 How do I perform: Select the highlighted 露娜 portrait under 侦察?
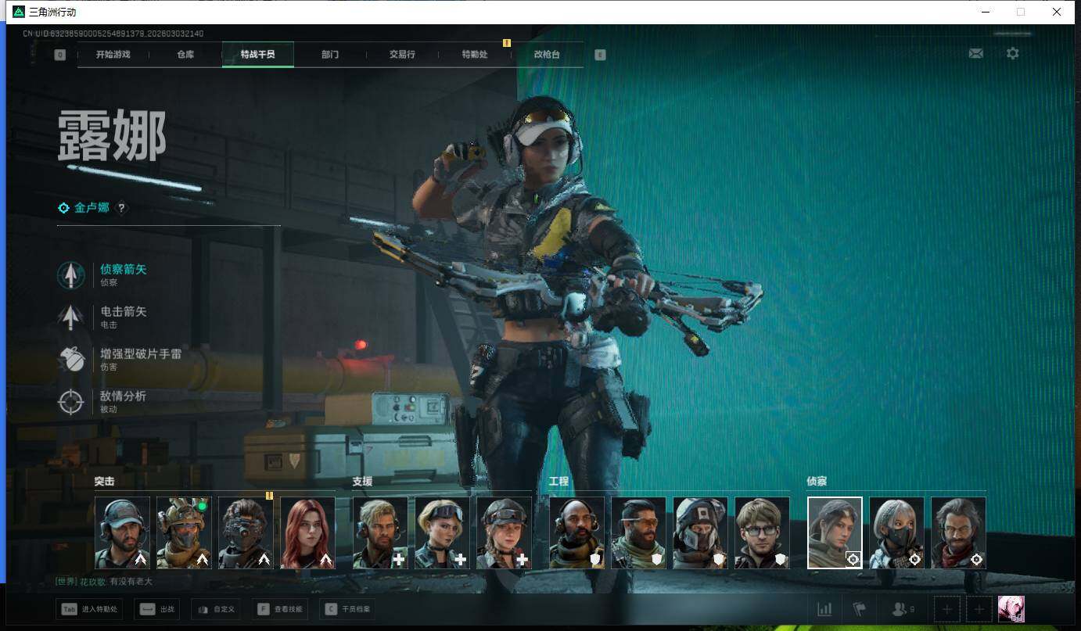click(x=835, y=532)
